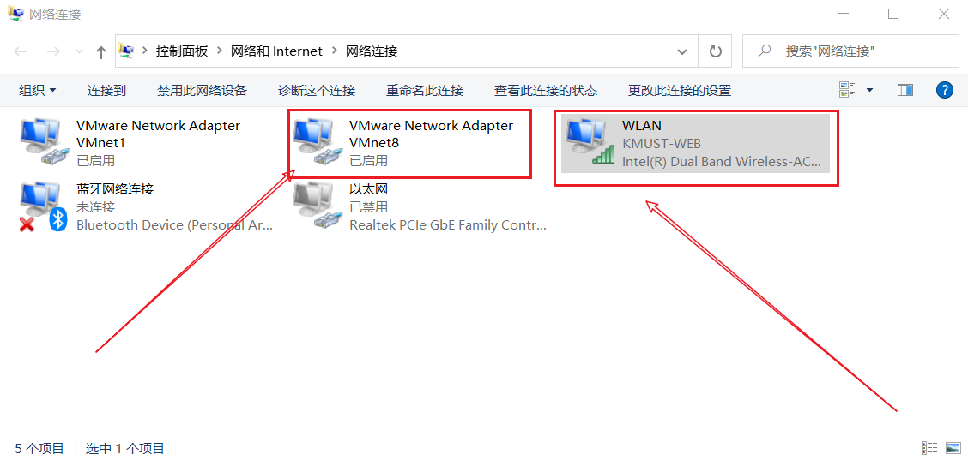The height and width of the screenshot is (460, 968).
Task: Open the change view options dropdown arrow
Action: (x=870, y=91)
